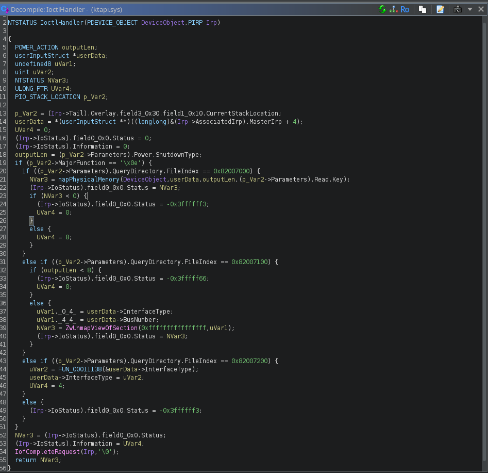Select IoctlHandler function name in signature

[x=62, y=22]
